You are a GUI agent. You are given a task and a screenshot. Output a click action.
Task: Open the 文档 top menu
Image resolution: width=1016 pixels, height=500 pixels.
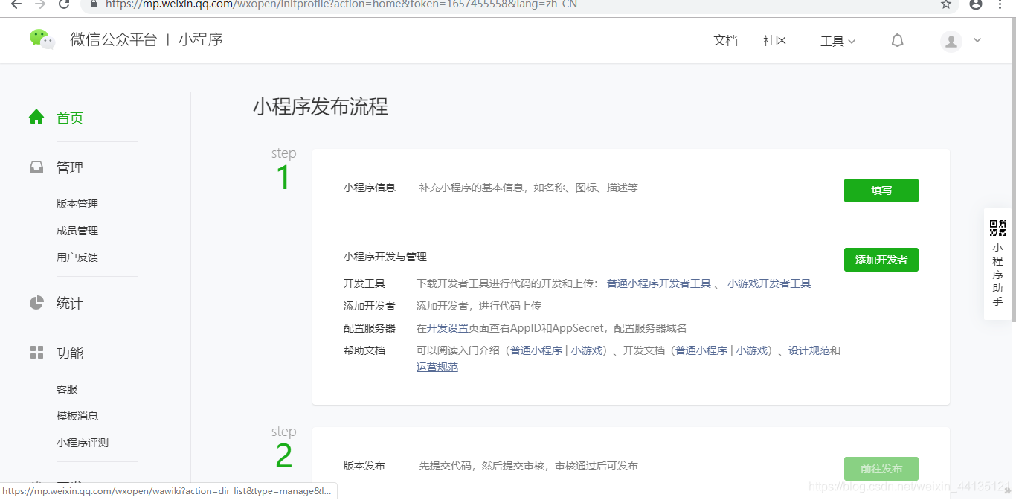(725, 41)
